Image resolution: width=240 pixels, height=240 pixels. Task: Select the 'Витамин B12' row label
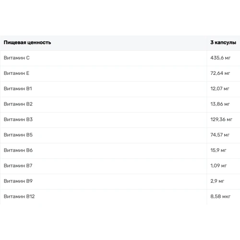(x=19, y=196)
